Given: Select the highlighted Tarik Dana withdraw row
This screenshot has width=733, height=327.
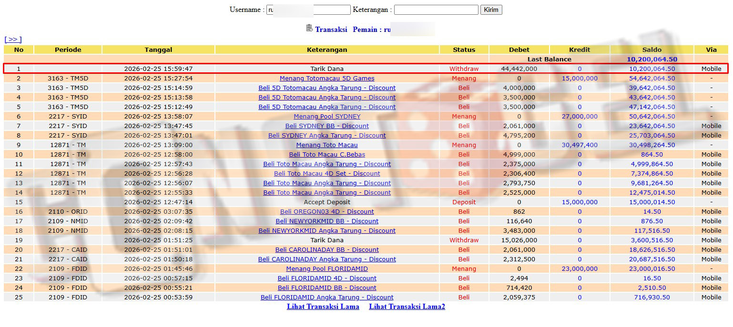Looking at the screenshot, I should tap(326, 69).
